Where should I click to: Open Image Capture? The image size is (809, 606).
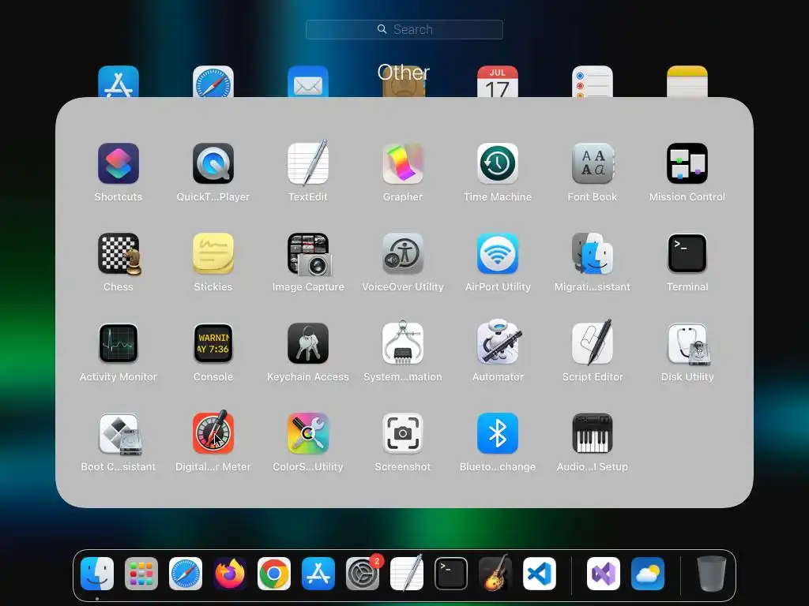point(308,254)
